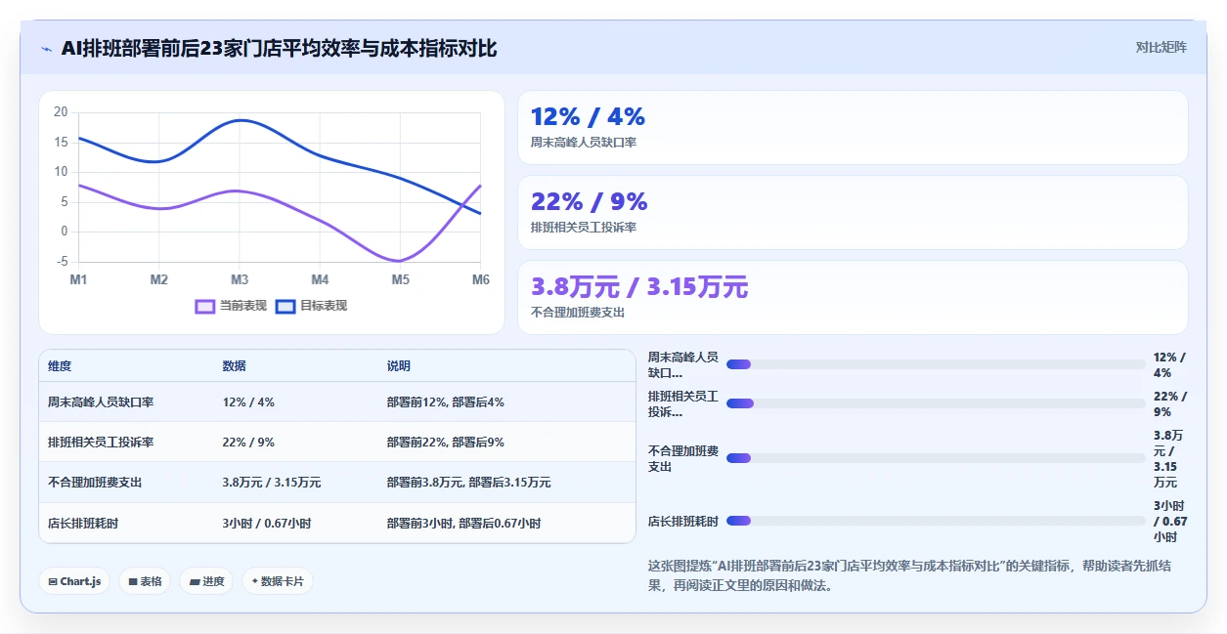Open the Chart.js tag pill
Viewport: 1227px width, 634px height.
[75, 581]
